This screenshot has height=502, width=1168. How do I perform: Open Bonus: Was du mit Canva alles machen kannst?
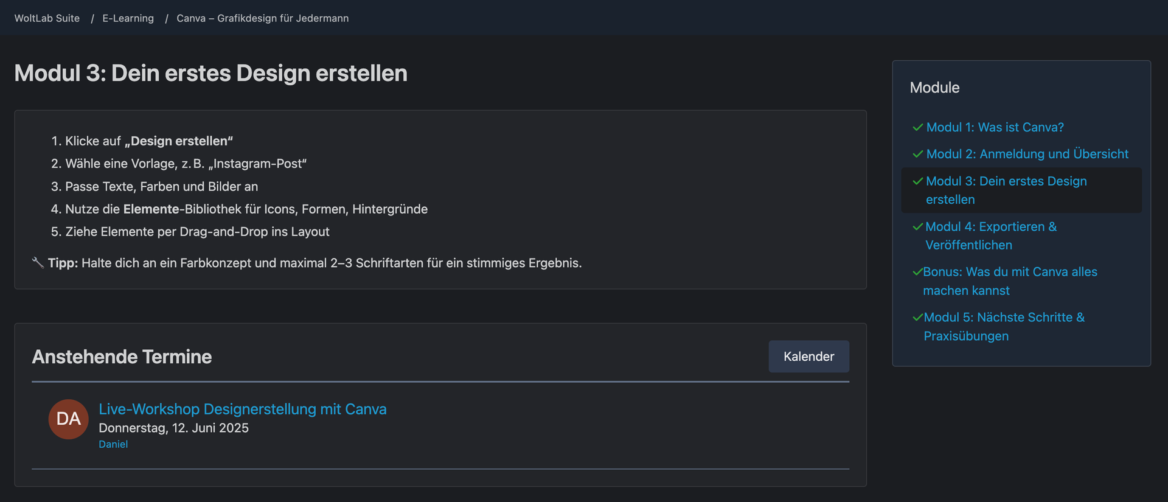tap(1010, 281)
